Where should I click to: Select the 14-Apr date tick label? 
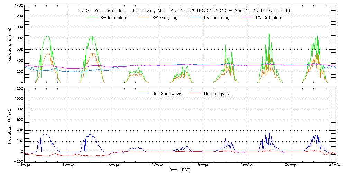pyautogui.click(x=25, y=165)
